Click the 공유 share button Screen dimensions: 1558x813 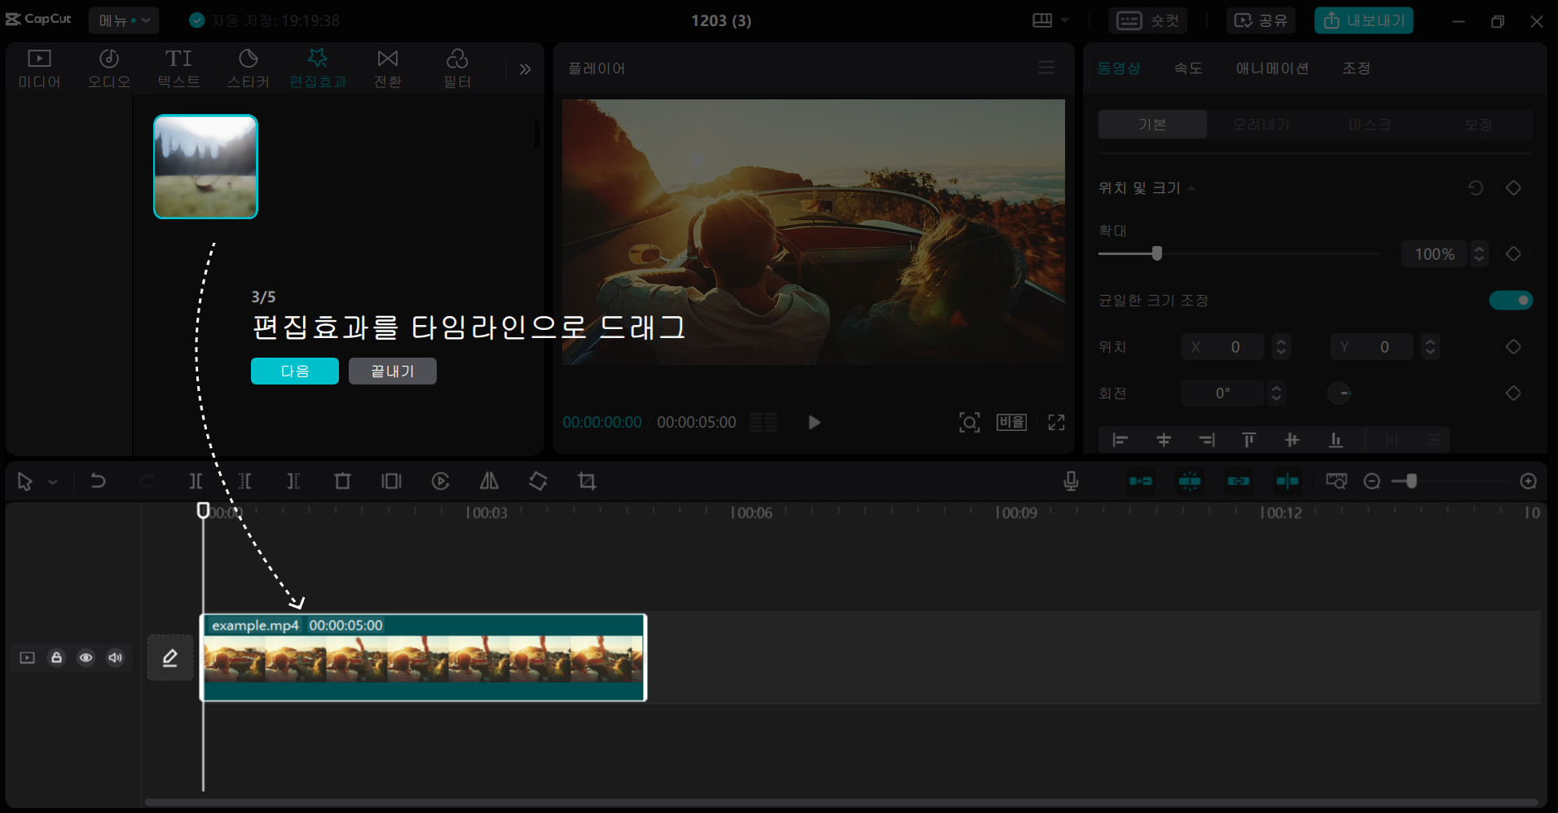(1261, 20)
